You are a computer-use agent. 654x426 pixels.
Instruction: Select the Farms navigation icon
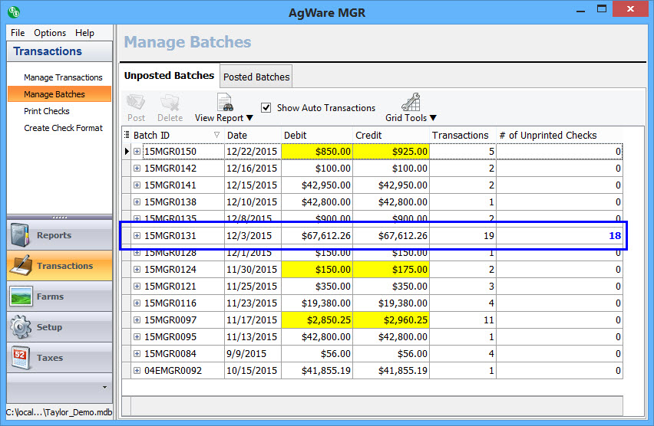coord(21,297)
